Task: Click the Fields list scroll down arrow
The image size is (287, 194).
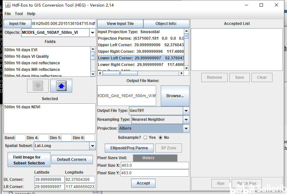Action: coord(93,74)
